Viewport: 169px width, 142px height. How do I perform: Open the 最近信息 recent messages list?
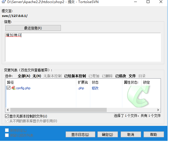point(33,28)
